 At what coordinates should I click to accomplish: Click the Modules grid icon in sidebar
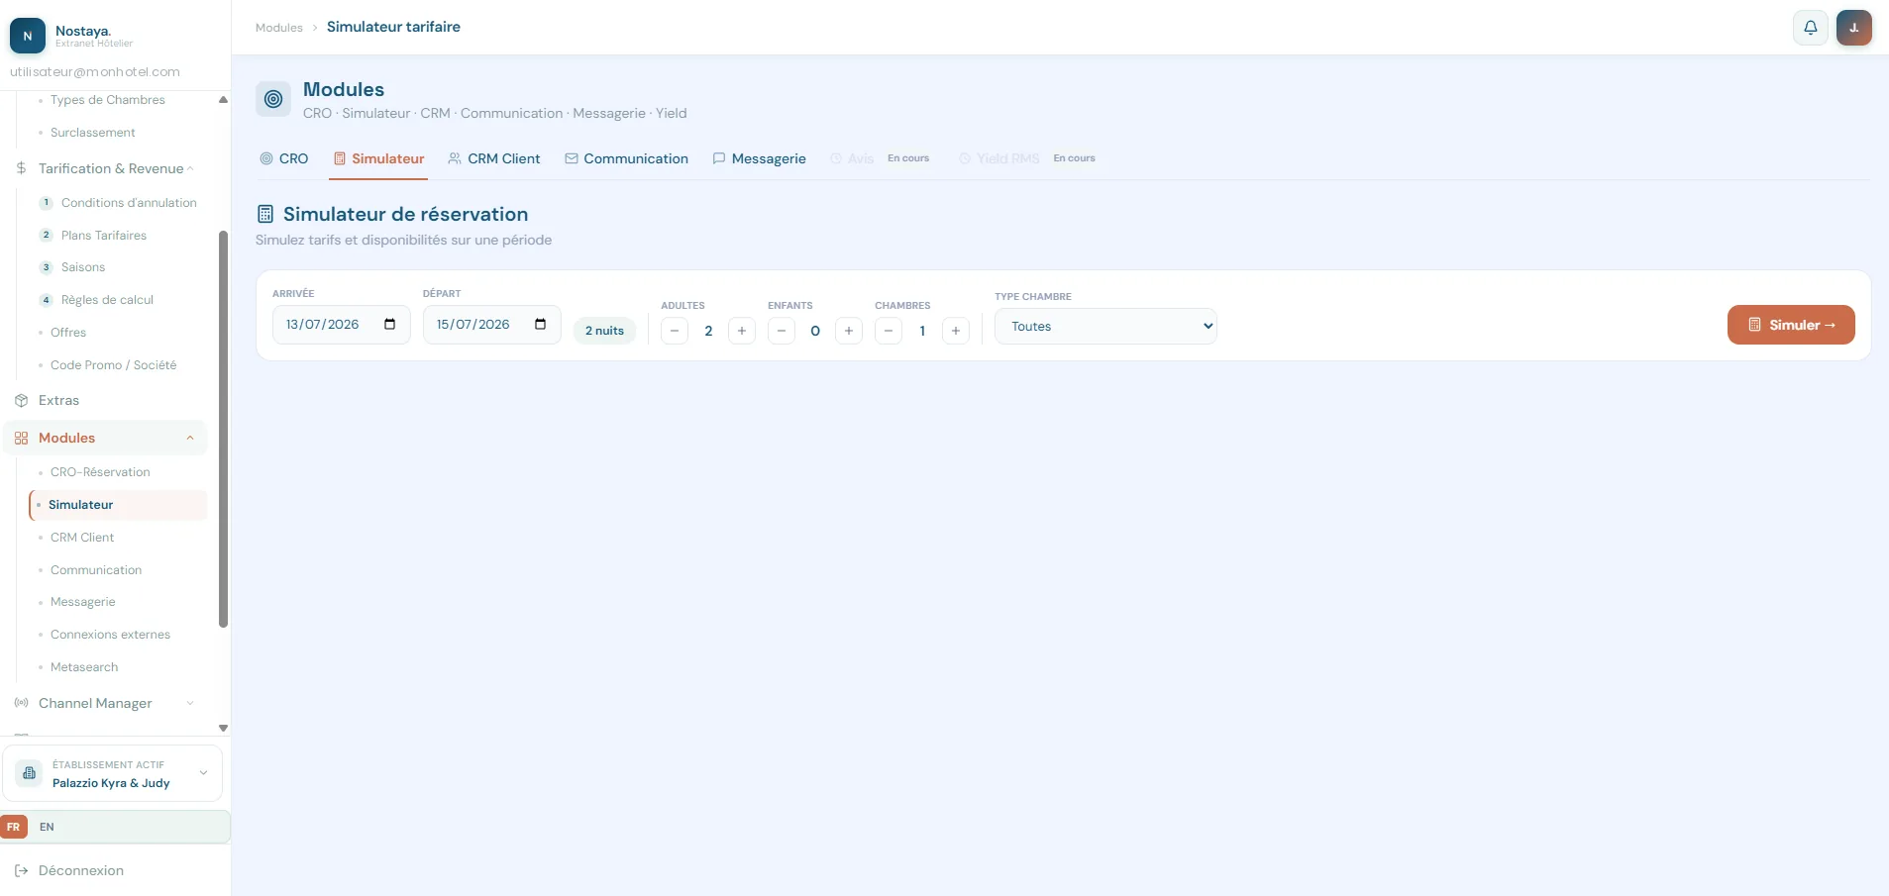point(21,438)
